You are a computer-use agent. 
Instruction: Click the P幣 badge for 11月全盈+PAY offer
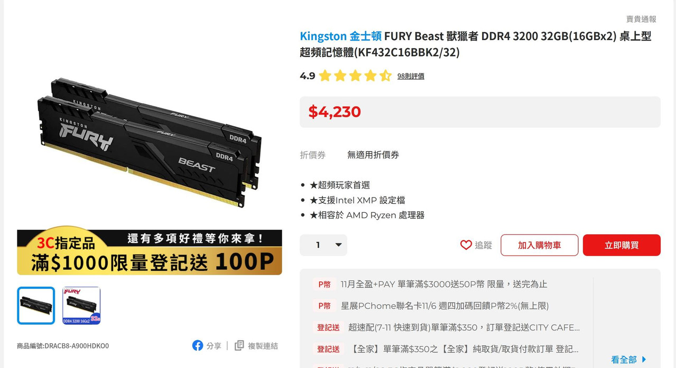324,284
